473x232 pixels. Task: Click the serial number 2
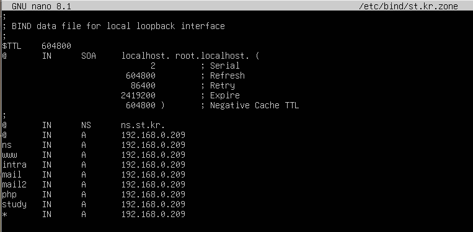point(153,66)
